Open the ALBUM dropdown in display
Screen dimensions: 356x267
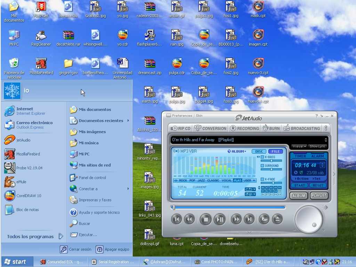pos(237,151)
